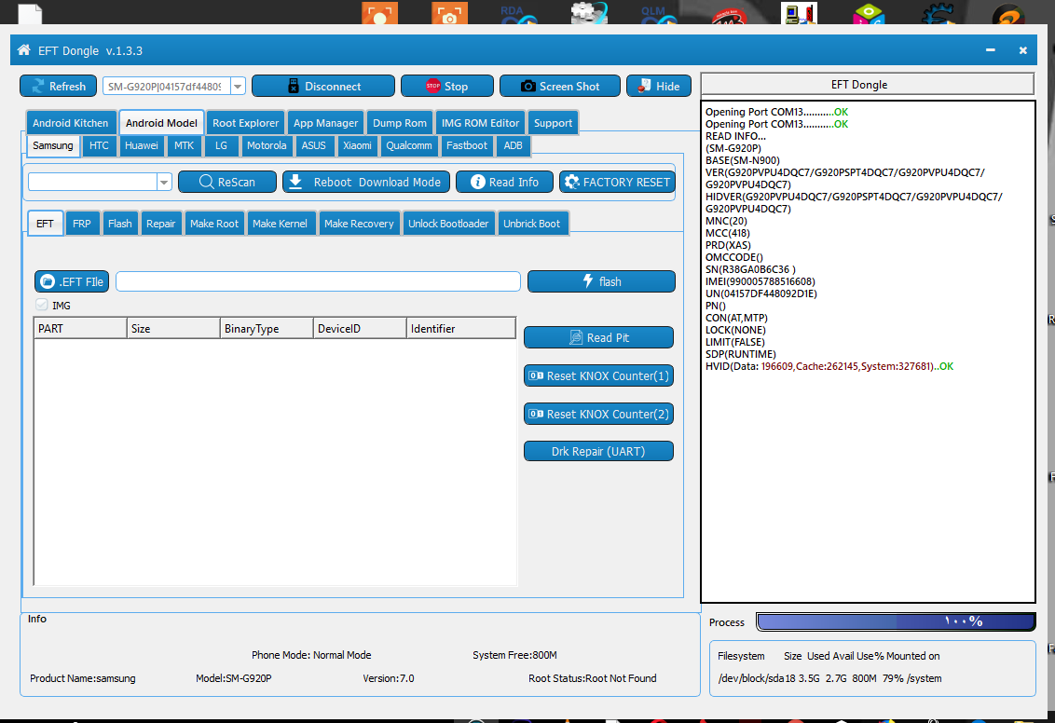Take a Screen Shot with camera button
The width and height of the screenshot is (1055, 723).
click(560, 86)
